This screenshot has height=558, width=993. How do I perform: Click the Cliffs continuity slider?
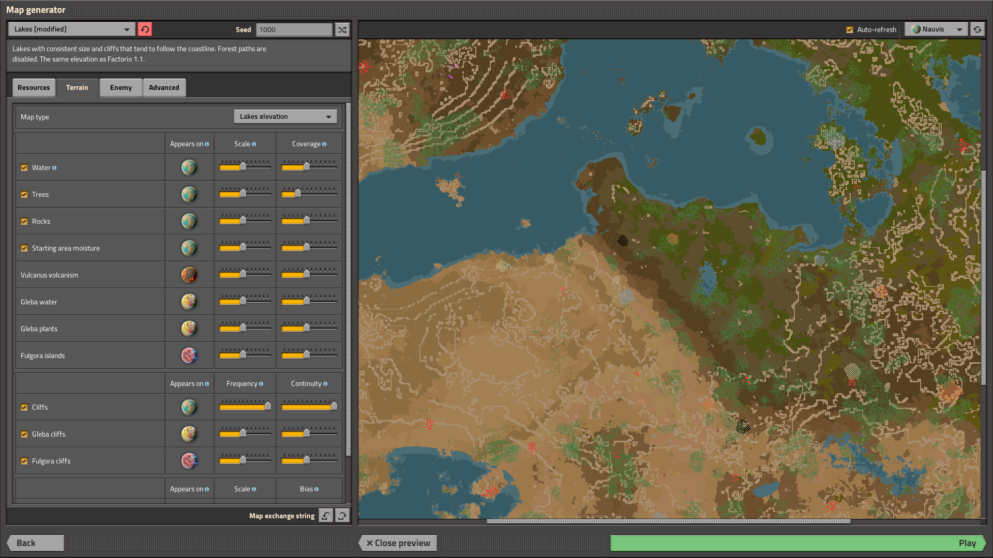coord(309,406)
